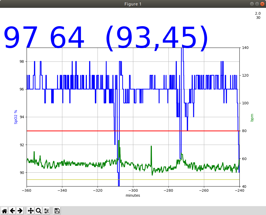Image resolution: width=266 pixels, height=215 pixels.
Task: Select the pan/move tool
Action: point(30,210)
